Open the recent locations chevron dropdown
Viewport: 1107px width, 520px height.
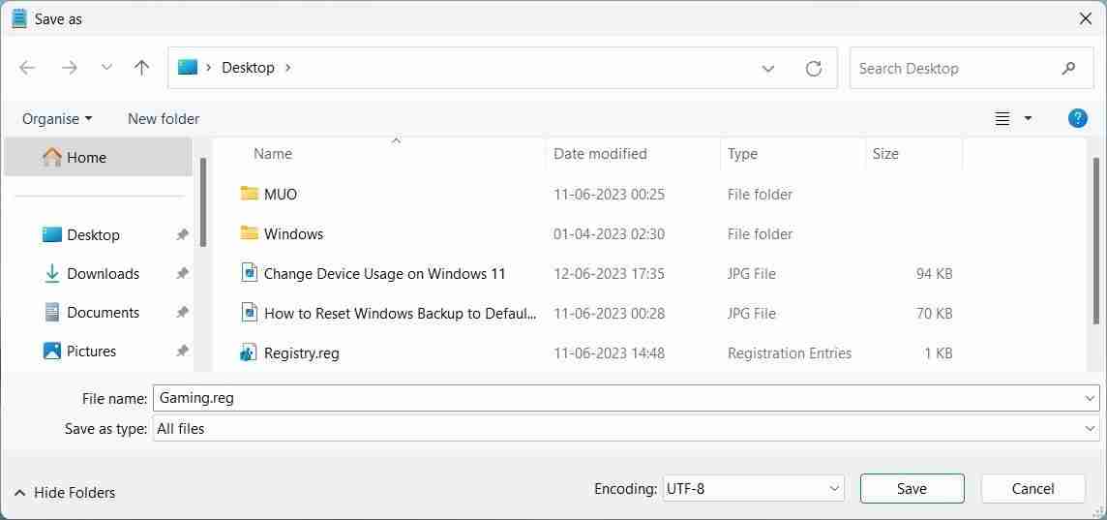106,68
